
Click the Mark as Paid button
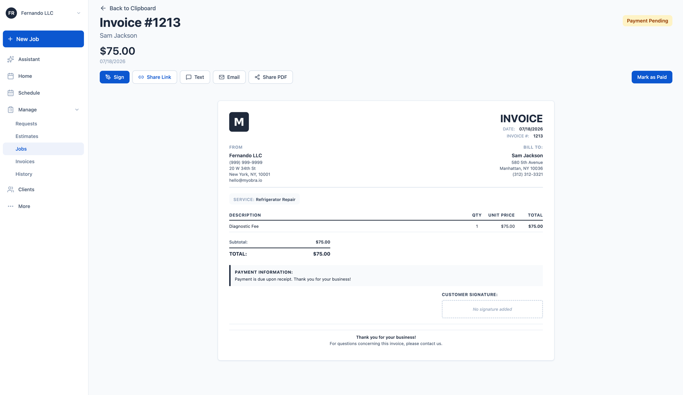point(652,77)
